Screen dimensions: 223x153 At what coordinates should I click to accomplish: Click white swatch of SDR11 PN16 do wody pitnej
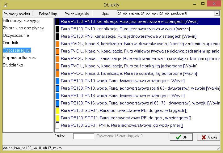click(x=57, y=125)
